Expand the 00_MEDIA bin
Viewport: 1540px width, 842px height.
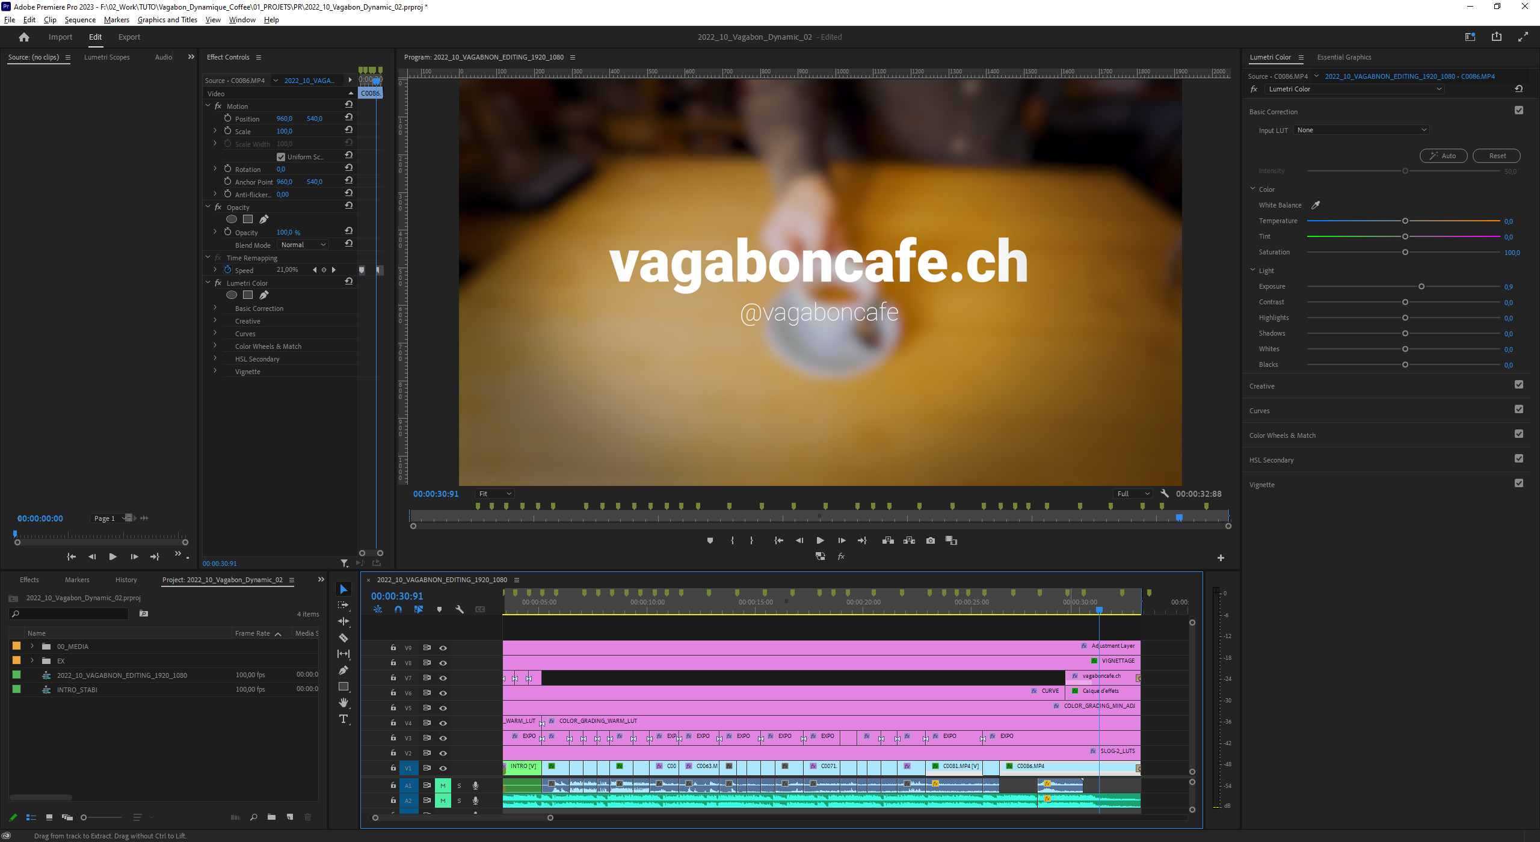[x=32, y=646]
